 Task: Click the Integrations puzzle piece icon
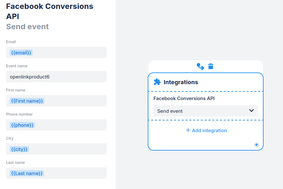point(157,82)
